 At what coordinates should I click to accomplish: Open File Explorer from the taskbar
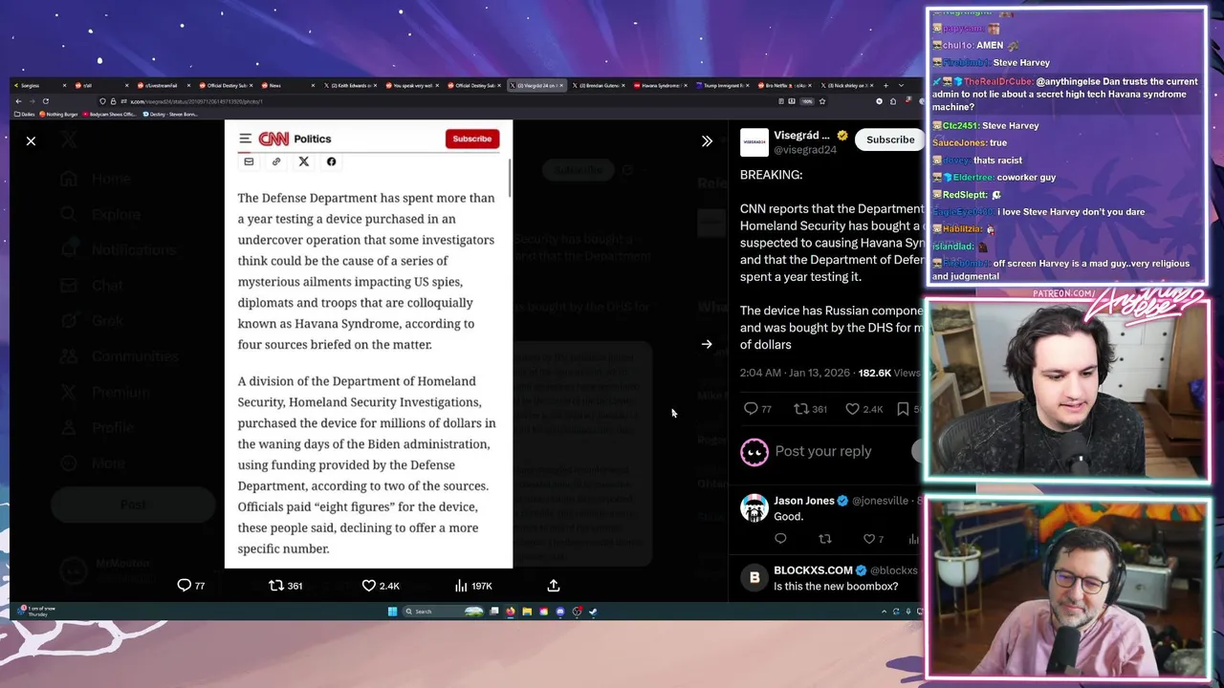point(527,612)
